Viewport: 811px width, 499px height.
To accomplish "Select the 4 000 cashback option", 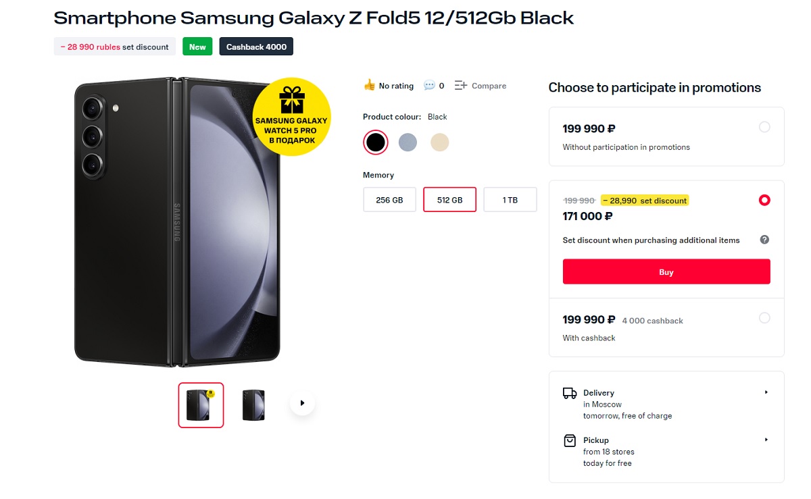I will (764, 317).
